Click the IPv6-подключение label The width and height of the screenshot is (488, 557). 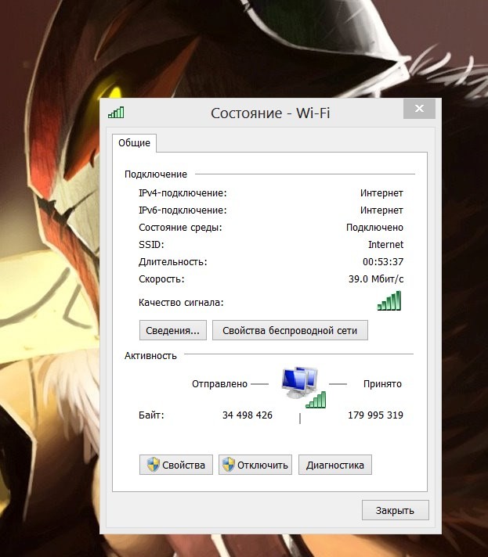point(183,210)
